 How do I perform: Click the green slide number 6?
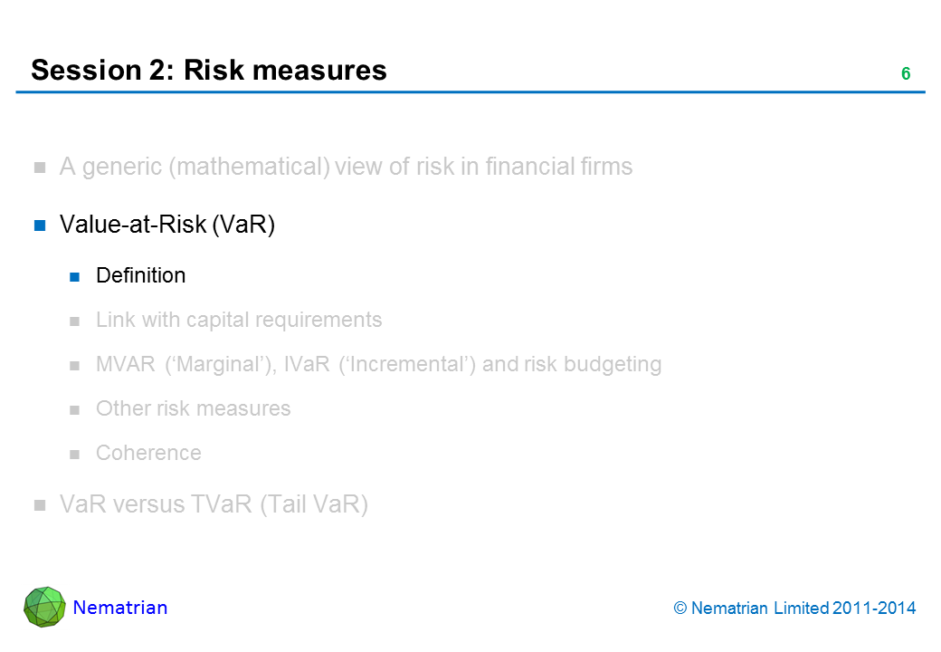point(905,74)
